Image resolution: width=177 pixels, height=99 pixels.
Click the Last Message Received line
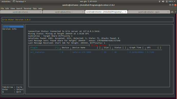66,43
